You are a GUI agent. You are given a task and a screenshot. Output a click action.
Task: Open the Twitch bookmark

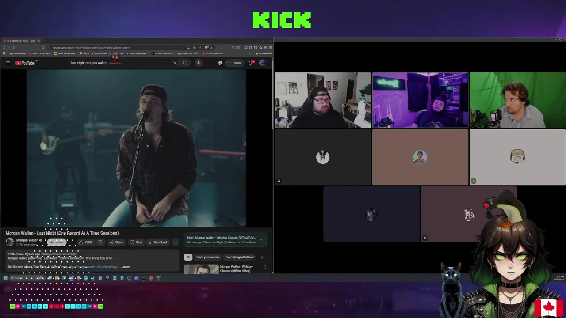pyautogui.click(x=84, y=53)
